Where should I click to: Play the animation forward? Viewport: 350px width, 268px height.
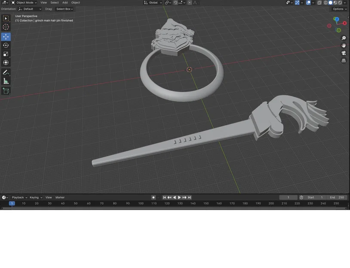[x=179, y=197]
